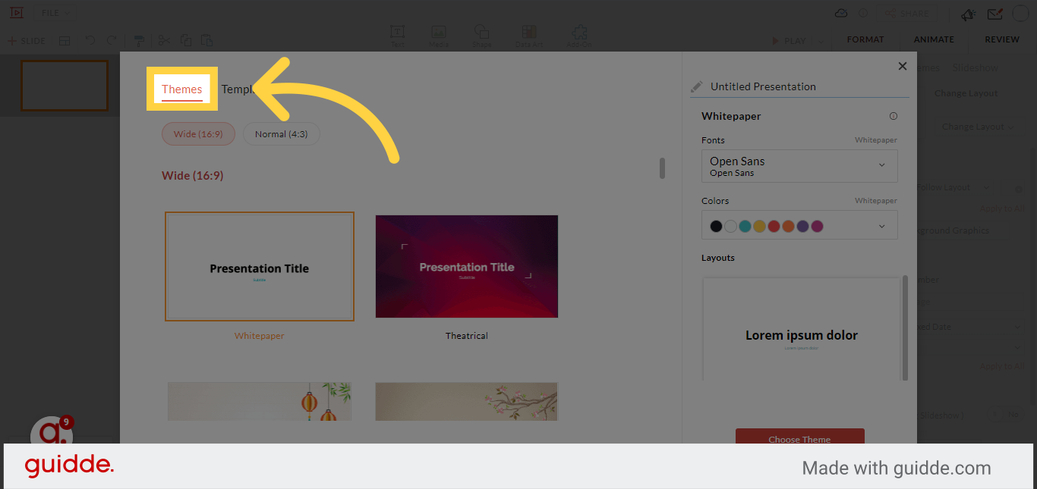
Task: Select the Wide (16:9) aspect ratio
Action: [x=198, y=133]
